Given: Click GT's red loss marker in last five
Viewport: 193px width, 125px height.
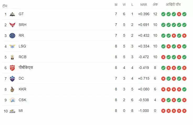Looking at the screenshot, I should tap(179, 14).
